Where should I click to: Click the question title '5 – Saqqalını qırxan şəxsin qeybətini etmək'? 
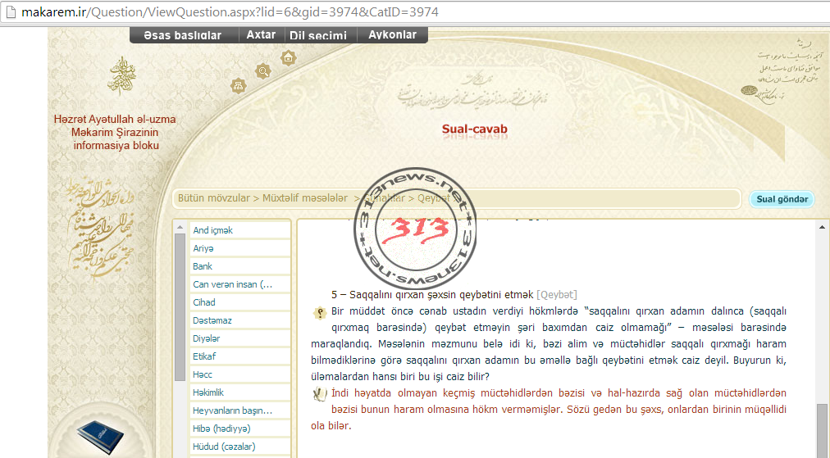click(x=432, y=295)
